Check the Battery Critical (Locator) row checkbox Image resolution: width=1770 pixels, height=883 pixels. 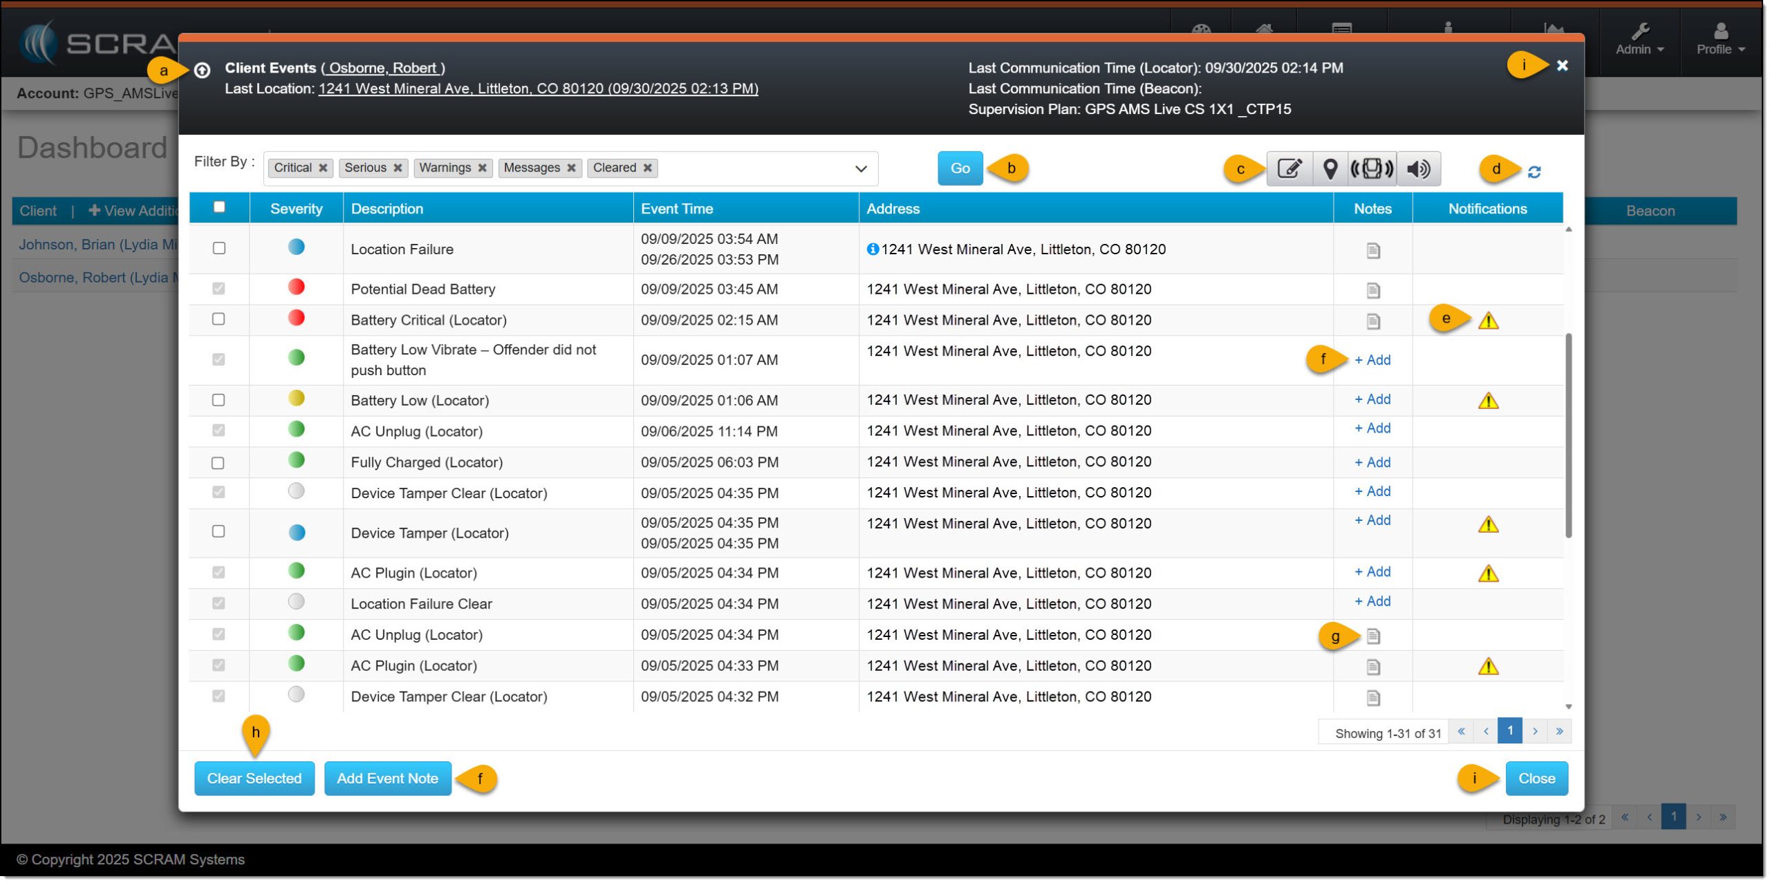218,319
